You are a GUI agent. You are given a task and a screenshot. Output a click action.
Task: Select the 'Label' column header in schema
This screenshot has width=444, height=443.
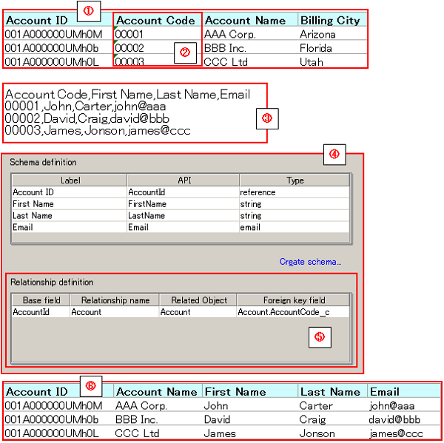click(70, 180)
